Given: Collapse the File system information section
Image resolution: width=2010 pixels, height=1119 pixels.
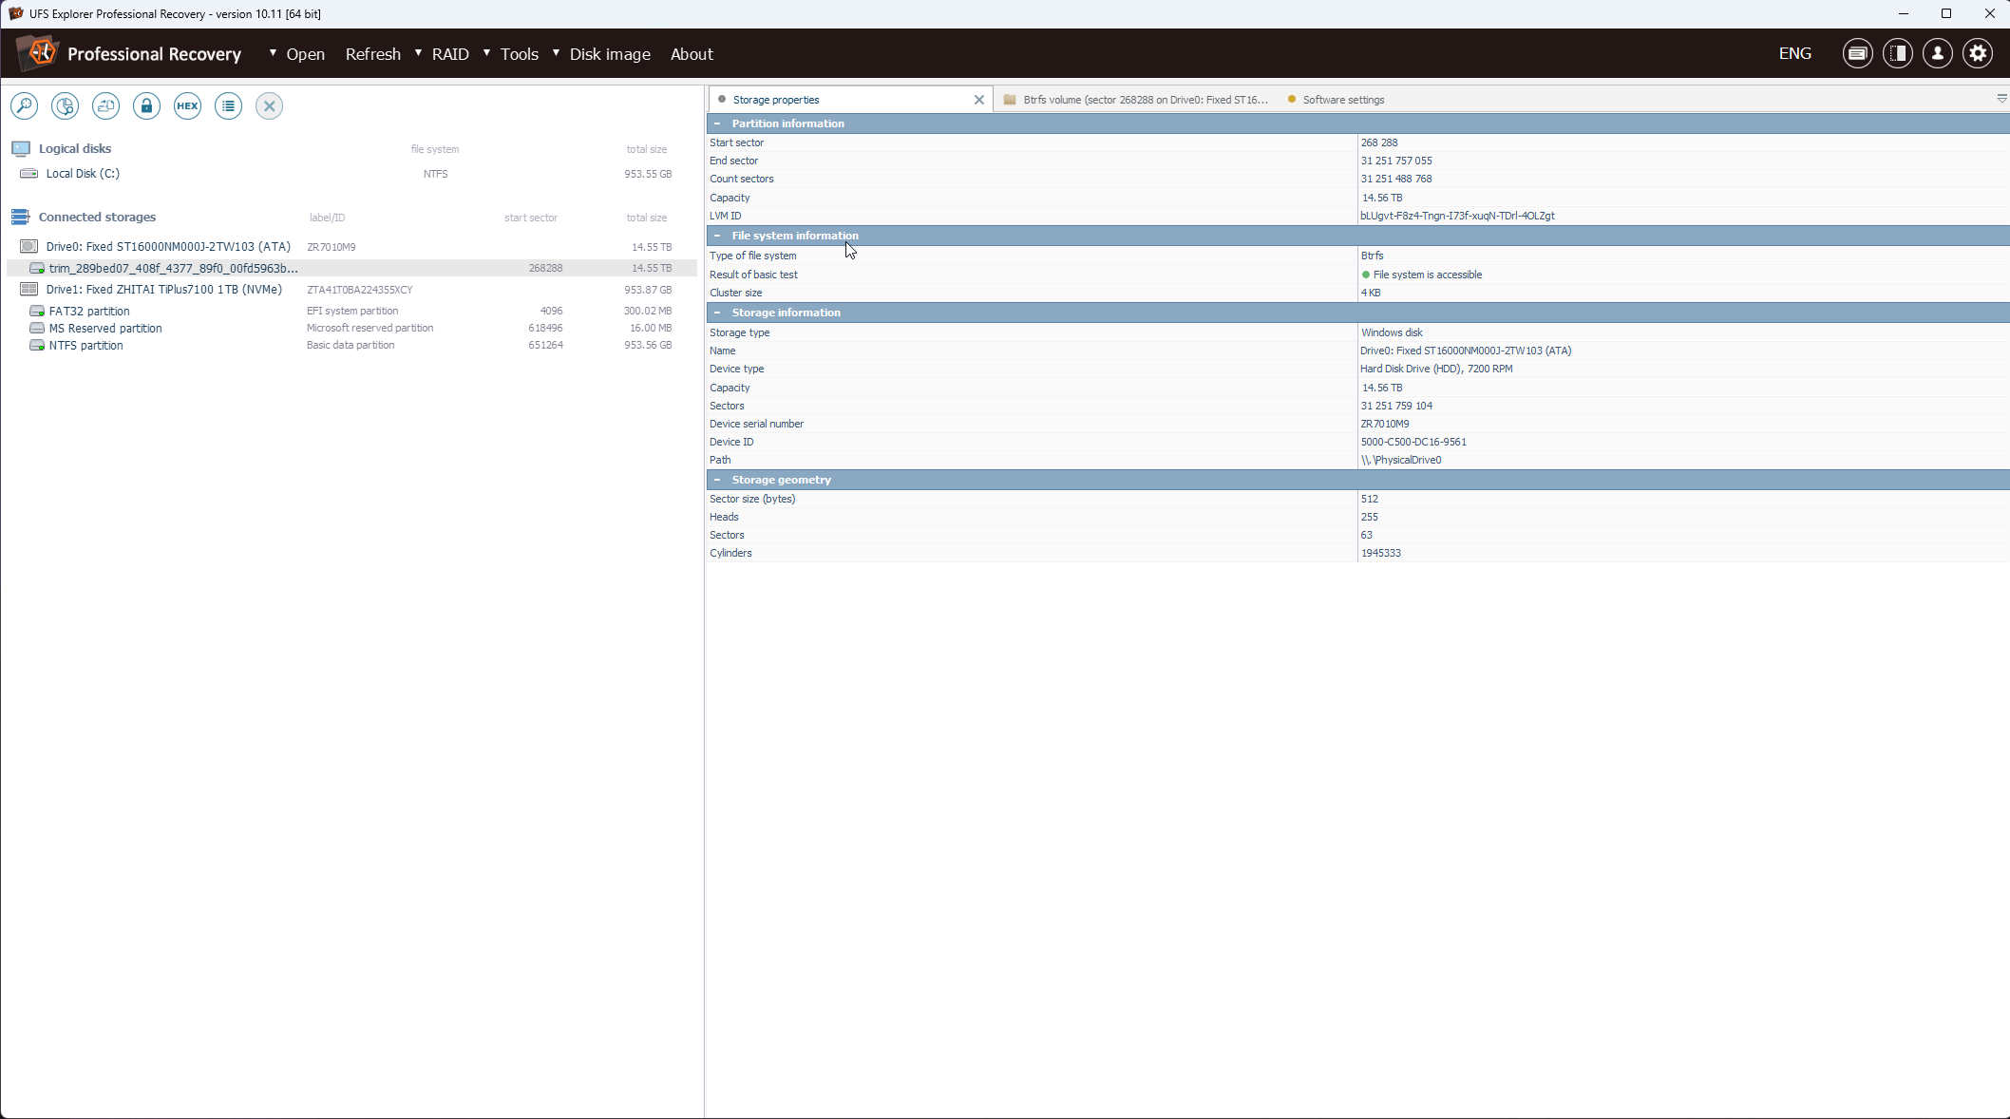Looking at the screenshot, I should point(717,236).
